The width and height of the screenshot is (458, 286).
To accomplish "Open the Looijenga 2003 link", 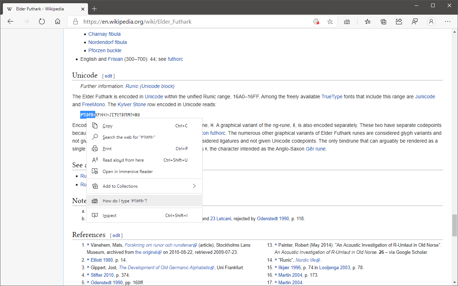I will click(x=335, y=267).
